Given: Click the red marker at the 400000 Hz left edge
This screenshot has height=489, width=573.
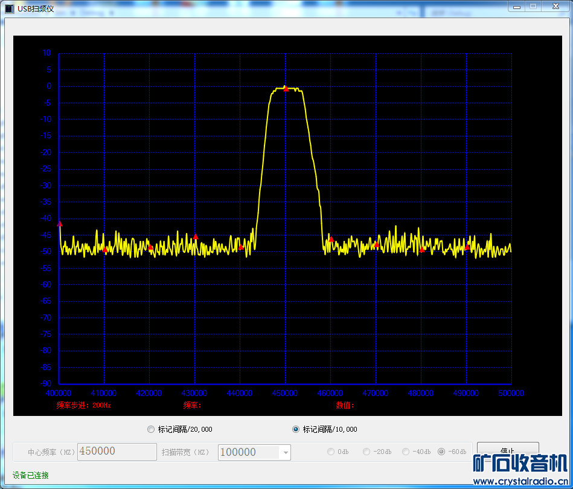Looking at the screenshot, I should (60, 224).
